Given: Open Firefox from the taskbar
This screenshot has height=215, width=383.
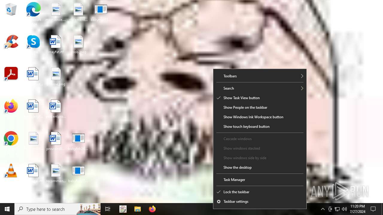Looking at the screenshot, I should click(152, 209).
